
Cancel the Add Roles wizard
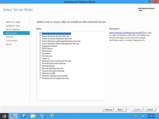[x=150, y=109]
